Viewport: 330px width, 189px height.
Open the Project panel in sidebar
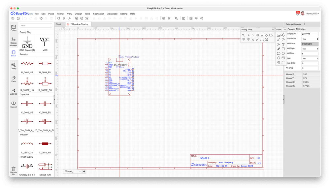click(14, 28)
